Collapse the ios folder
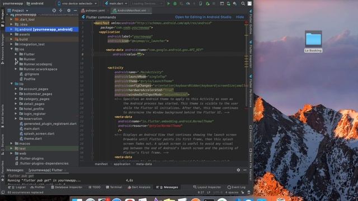The width and height of the screenshot is (358, 201). 11,49
